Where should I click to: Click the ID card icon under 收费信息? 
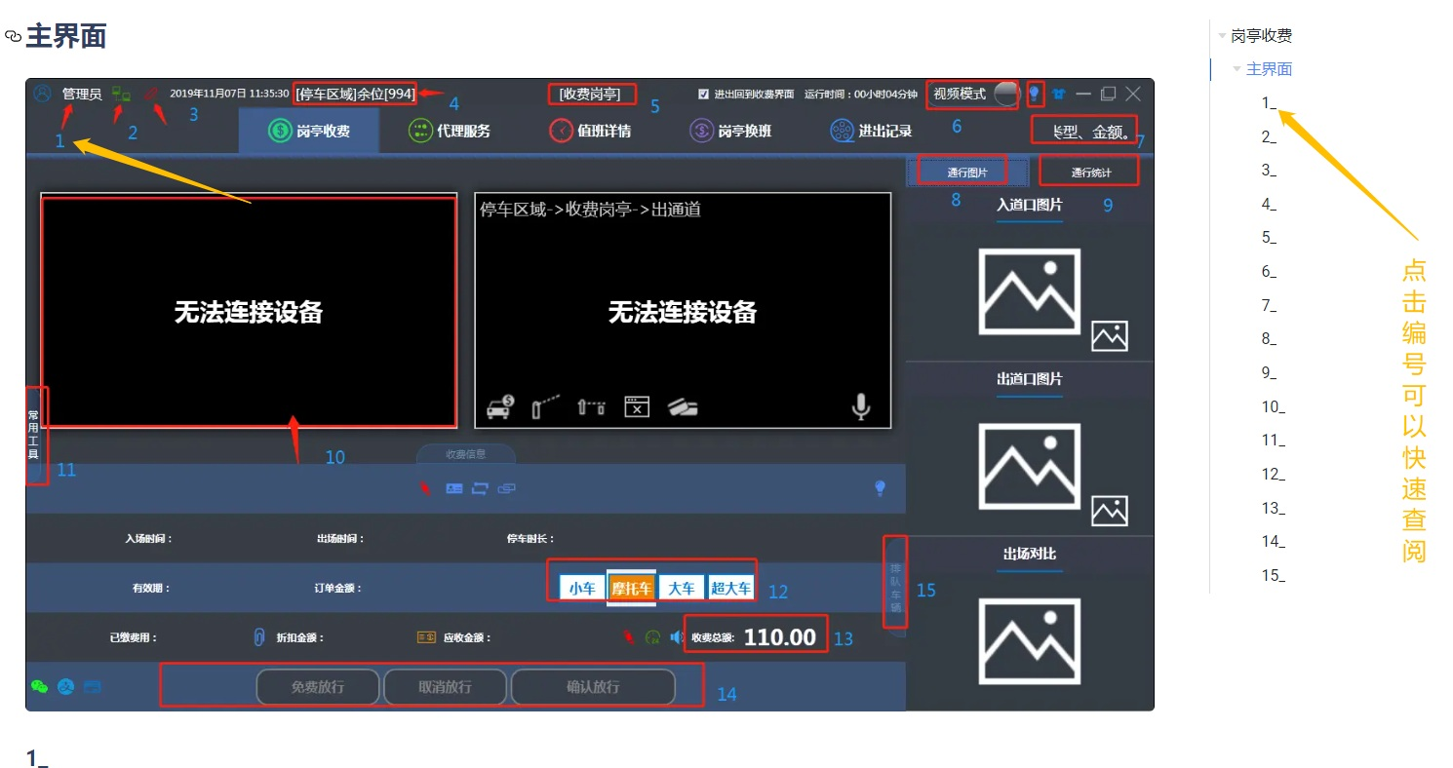(x=454, y=488)
